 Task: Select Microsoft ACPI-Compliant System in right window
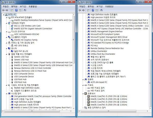click(x=105, y=34)
